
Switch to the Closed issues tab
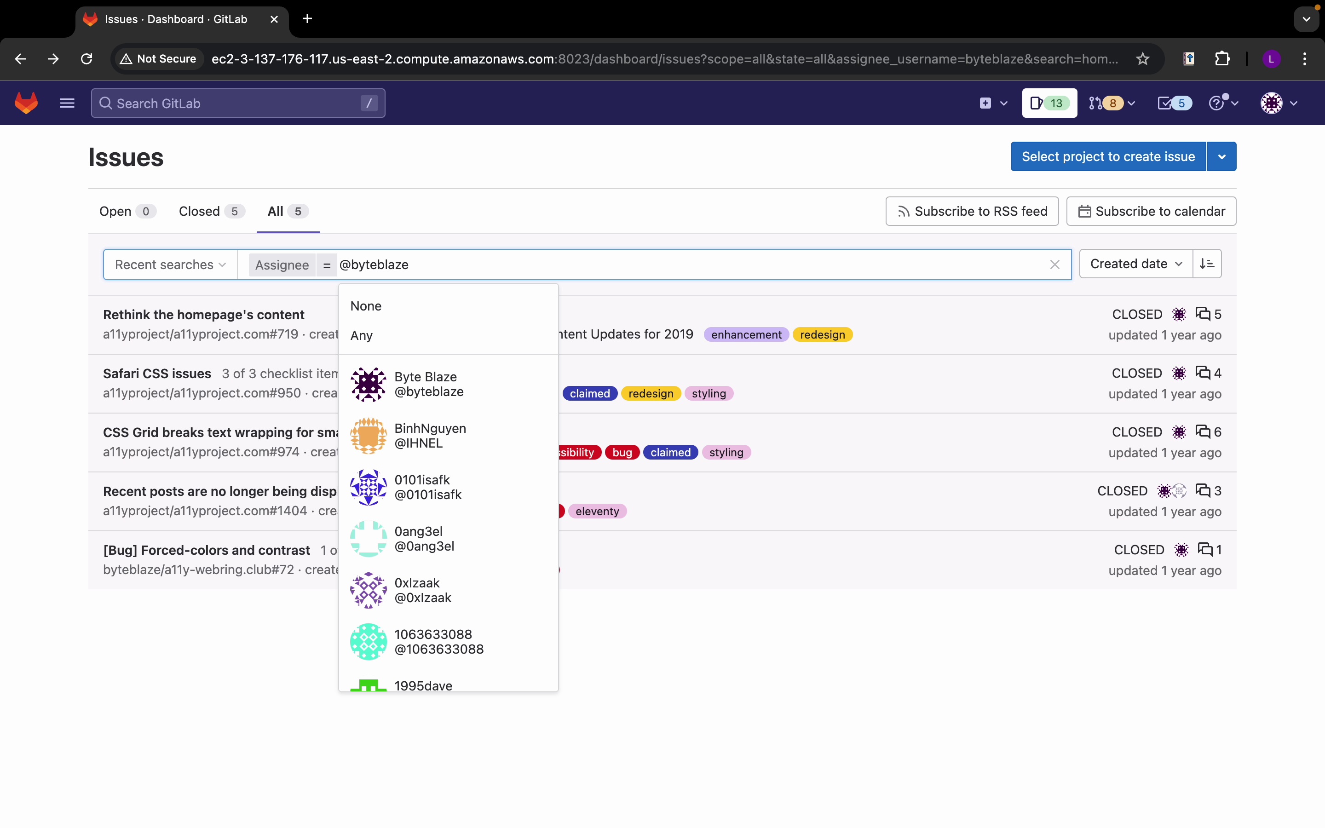pyautogui.click(x=210, y=212)
